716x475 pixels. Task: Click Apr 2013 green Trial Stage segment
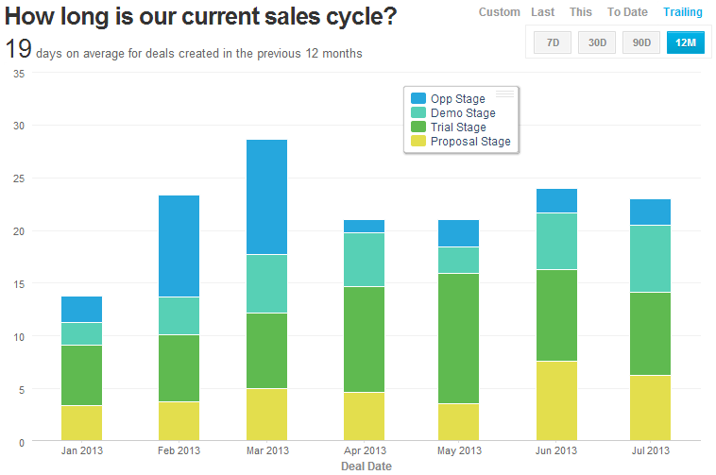click(364, 338)
